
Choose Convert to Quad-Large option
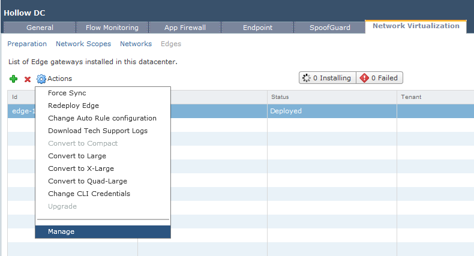88,181
